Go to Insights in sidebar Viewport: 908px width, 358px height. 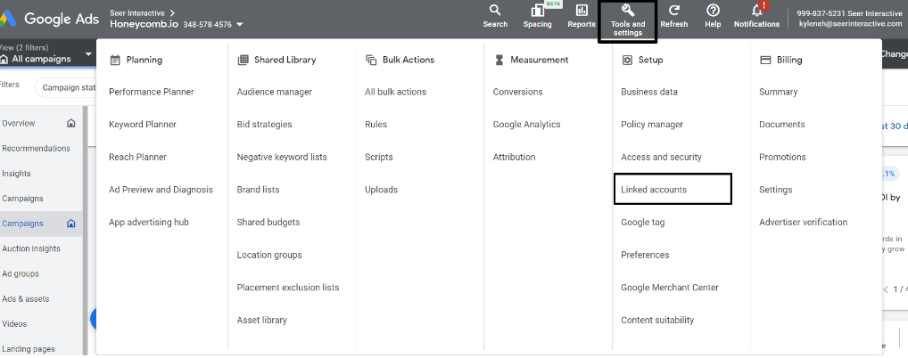(x=16, y=174)
